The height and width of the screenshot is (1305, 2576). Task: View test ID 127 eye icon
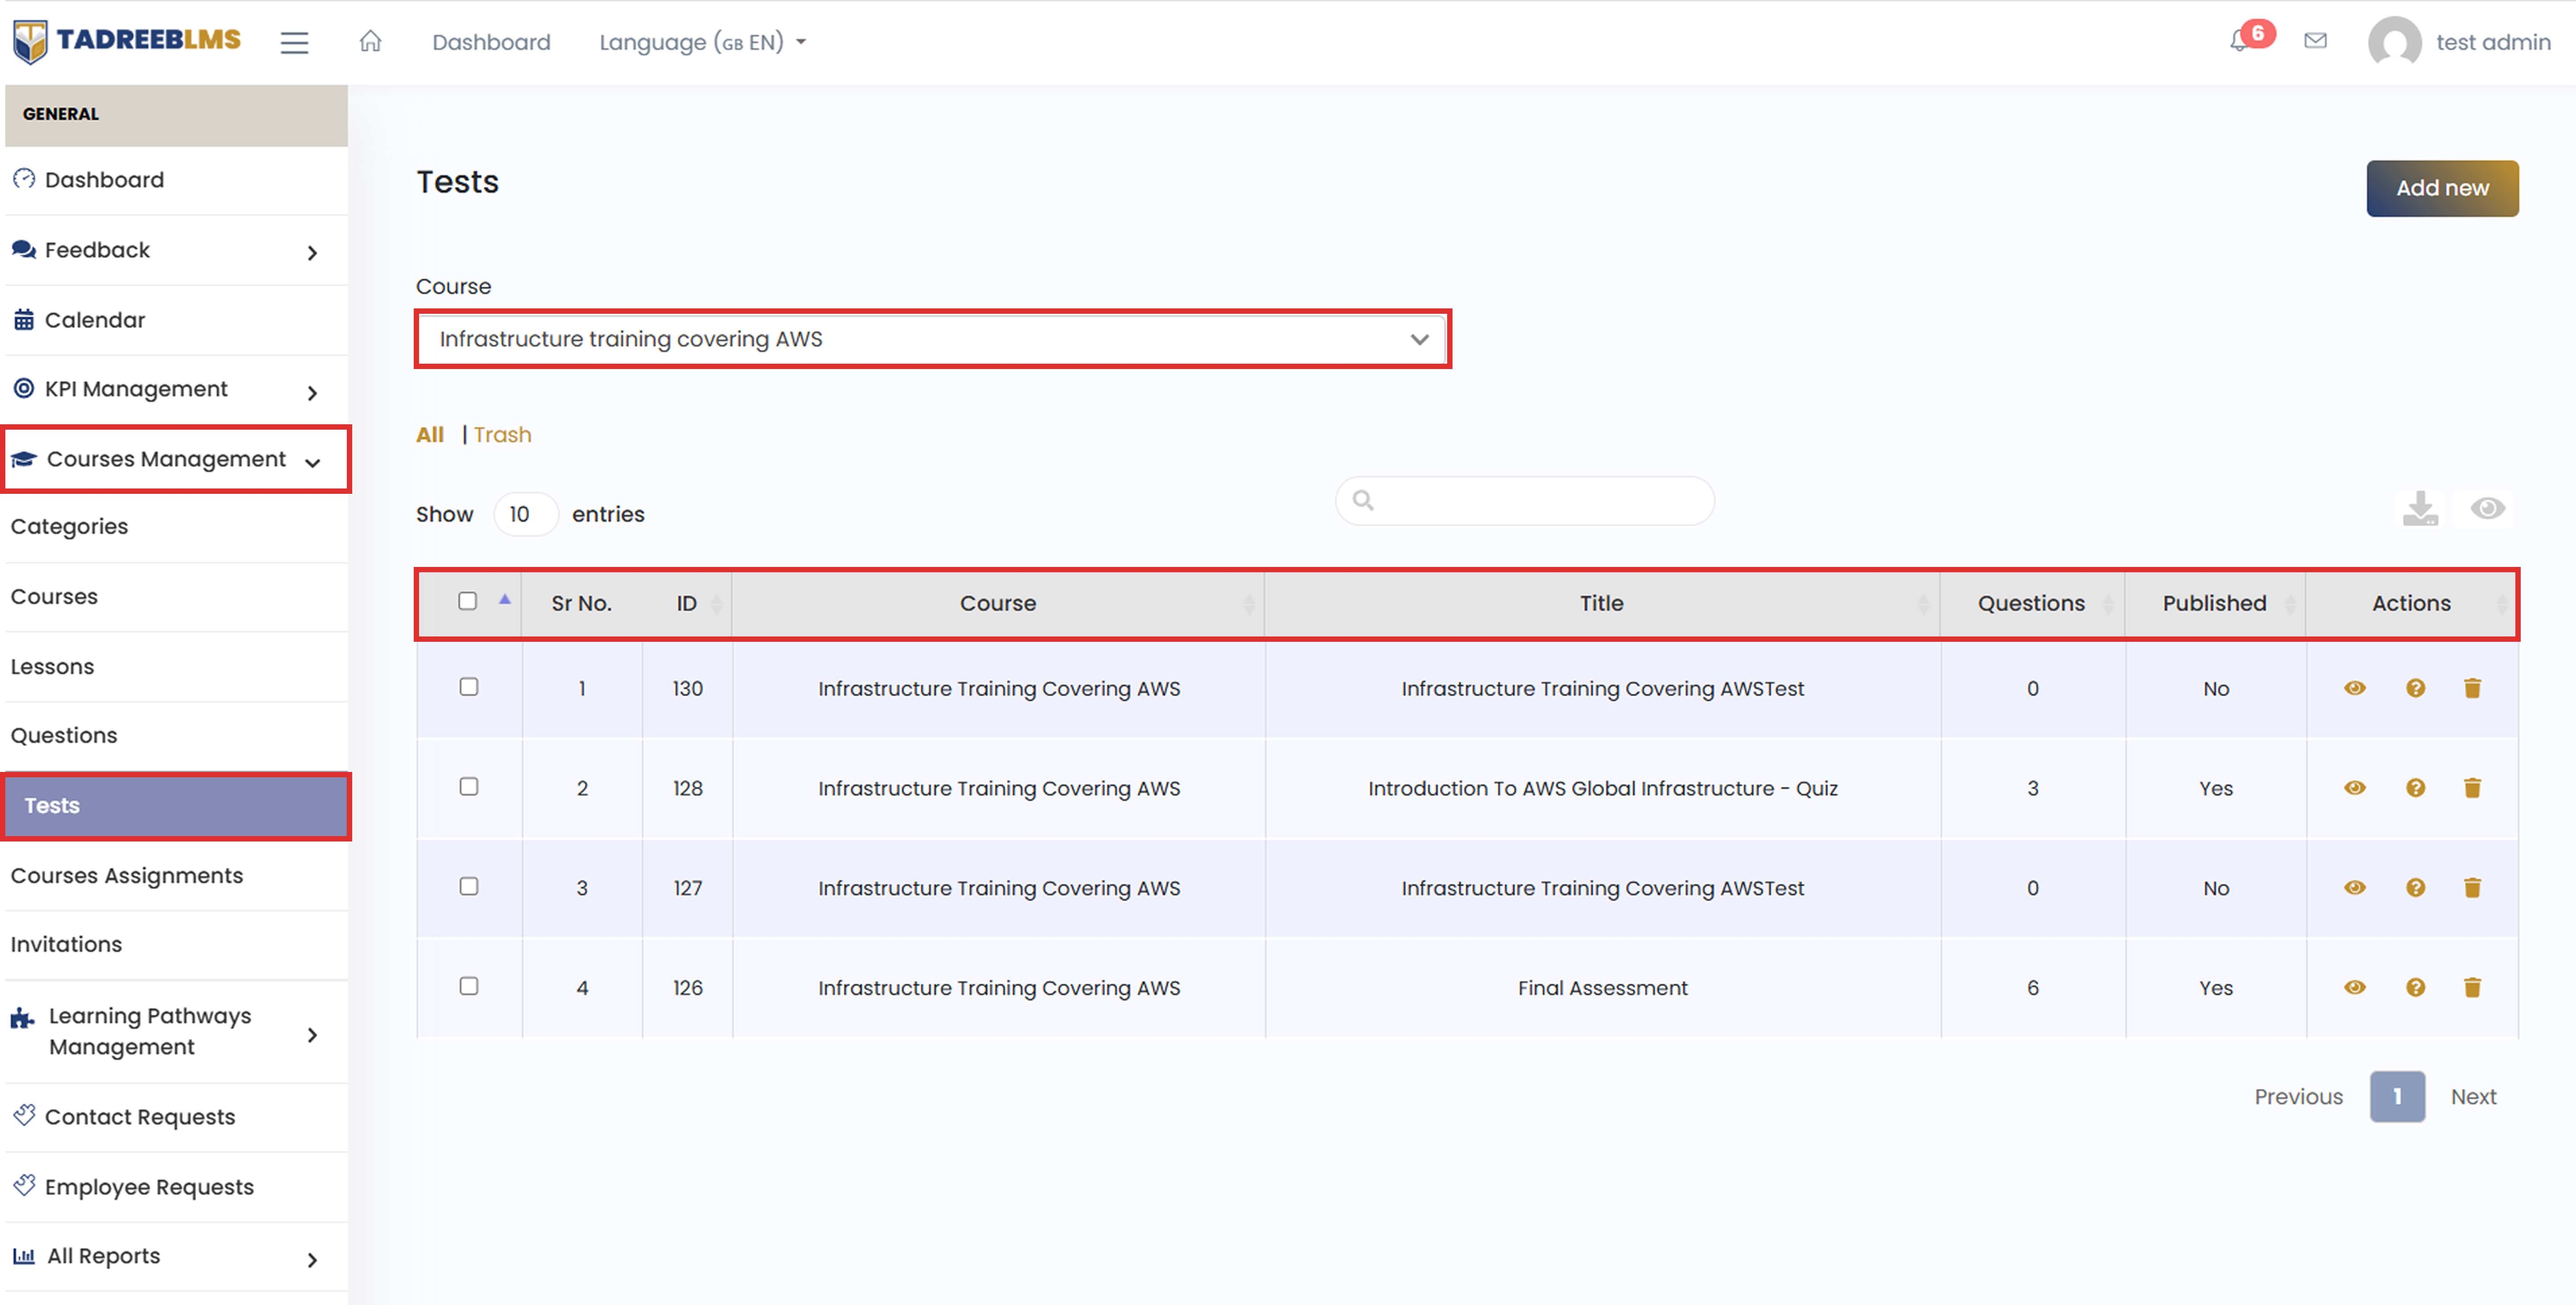click(x=2354, y=888)
